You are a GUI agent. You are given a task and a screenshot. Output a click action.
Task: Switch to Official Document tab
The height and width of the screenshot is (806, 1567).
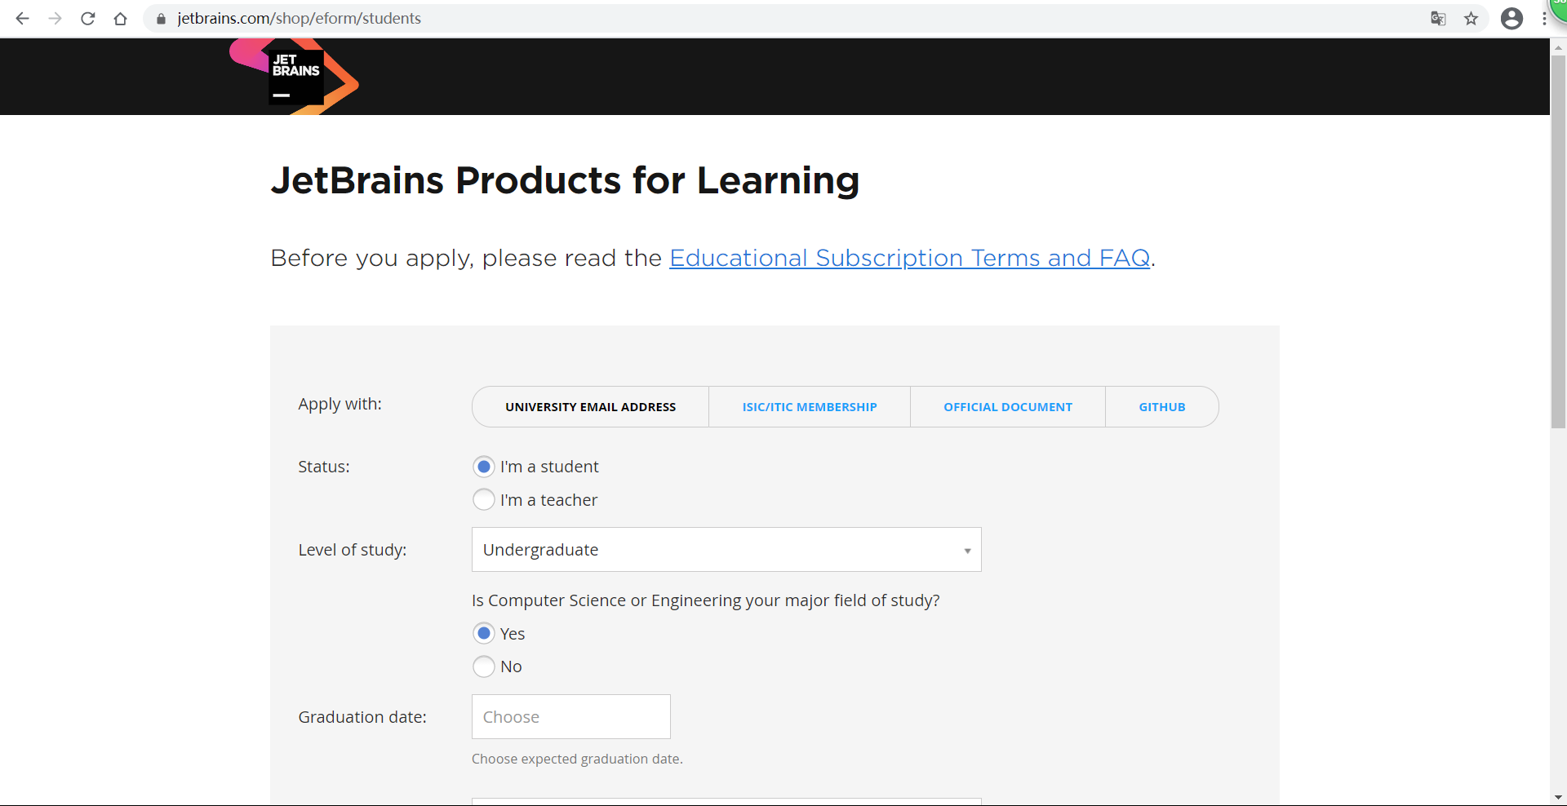tap(1007, 407)
